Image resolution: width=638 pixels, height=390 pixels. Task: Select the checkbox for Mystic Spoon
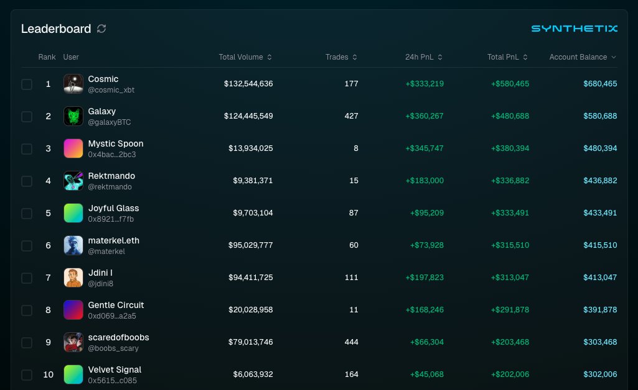click(x=27, y=148)
